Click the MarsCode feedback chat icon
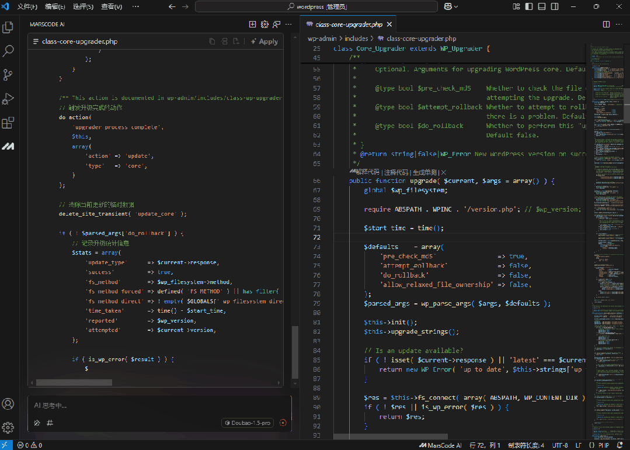 (276, 25)
